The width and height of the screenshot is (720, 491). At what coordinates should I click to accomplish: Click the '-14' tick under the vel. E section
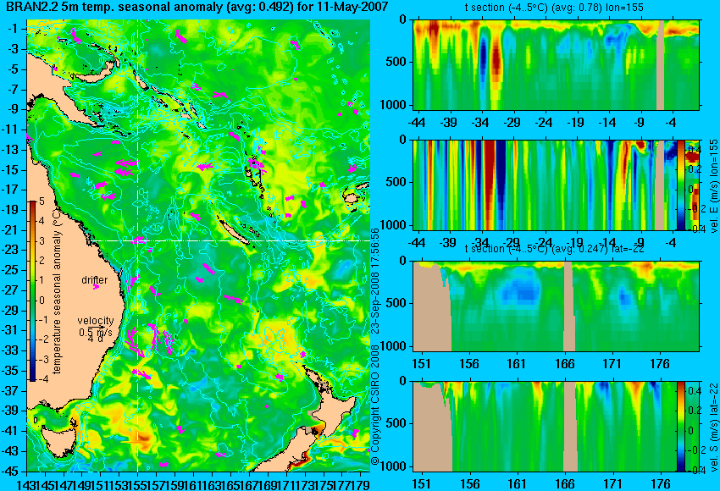pos(608,242)
